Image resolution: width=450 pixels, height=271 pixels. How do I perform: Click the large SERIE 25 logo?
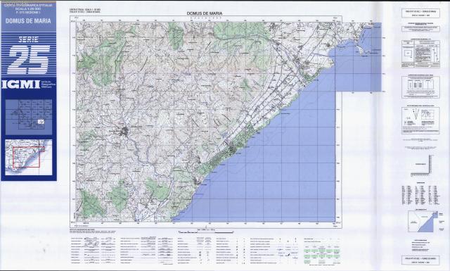29,55
